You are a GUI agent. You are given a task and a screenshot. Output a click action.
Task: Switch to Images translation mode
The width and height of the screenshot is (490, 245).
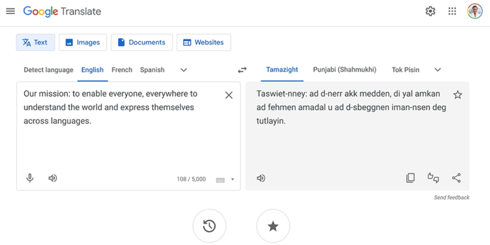point(83,42)
